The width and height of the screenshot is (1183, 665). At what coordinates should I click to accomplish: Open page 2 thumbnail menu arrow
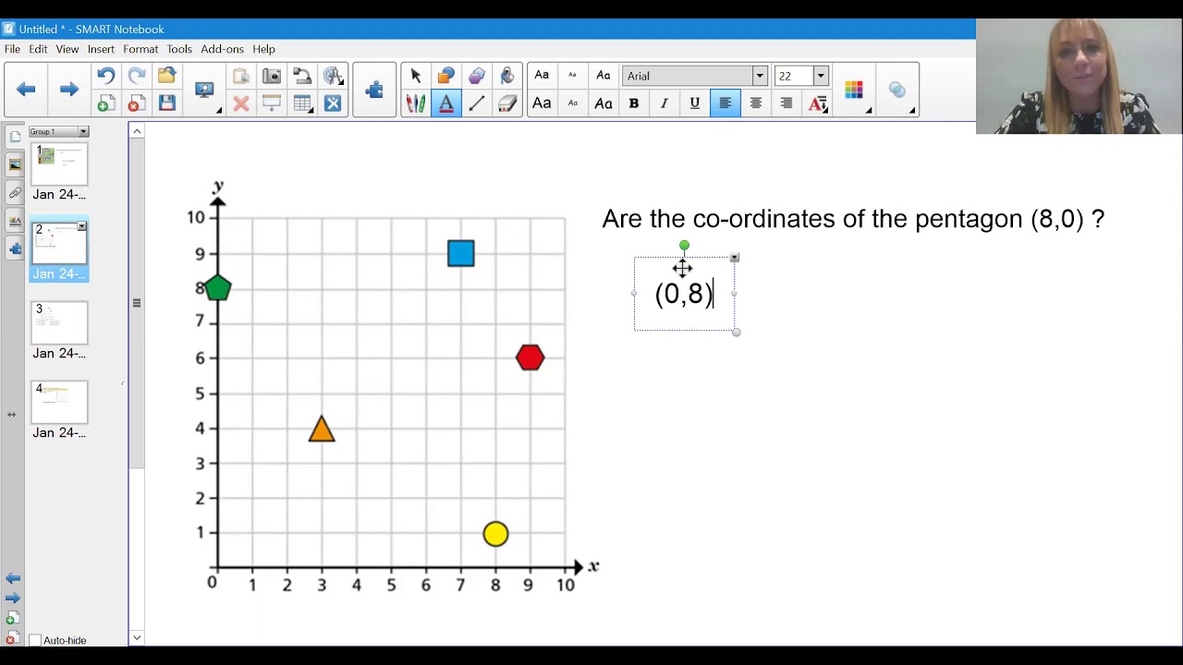click(82, 226)
